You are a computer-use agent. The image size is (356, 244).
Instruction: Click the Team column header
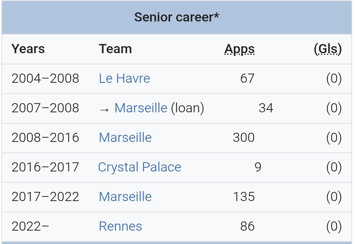pos(115,49)
